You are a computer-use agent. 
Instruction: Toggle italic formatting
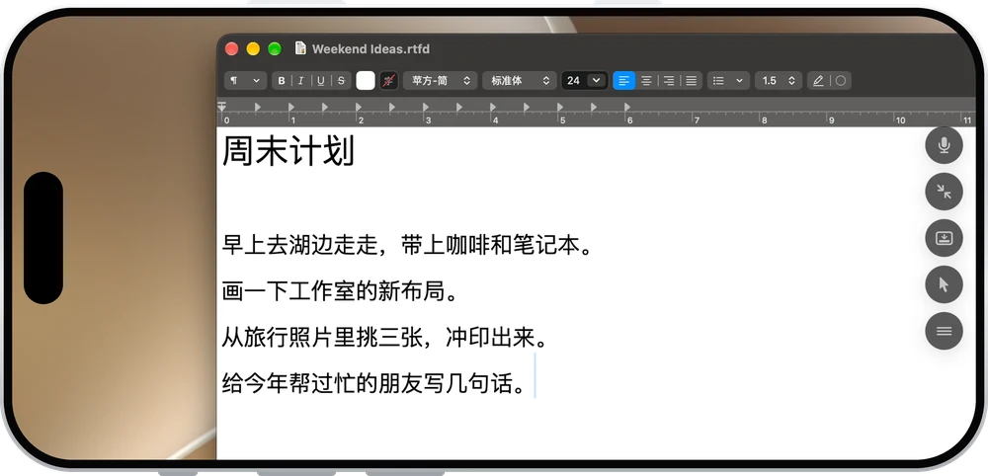[301, 81]
